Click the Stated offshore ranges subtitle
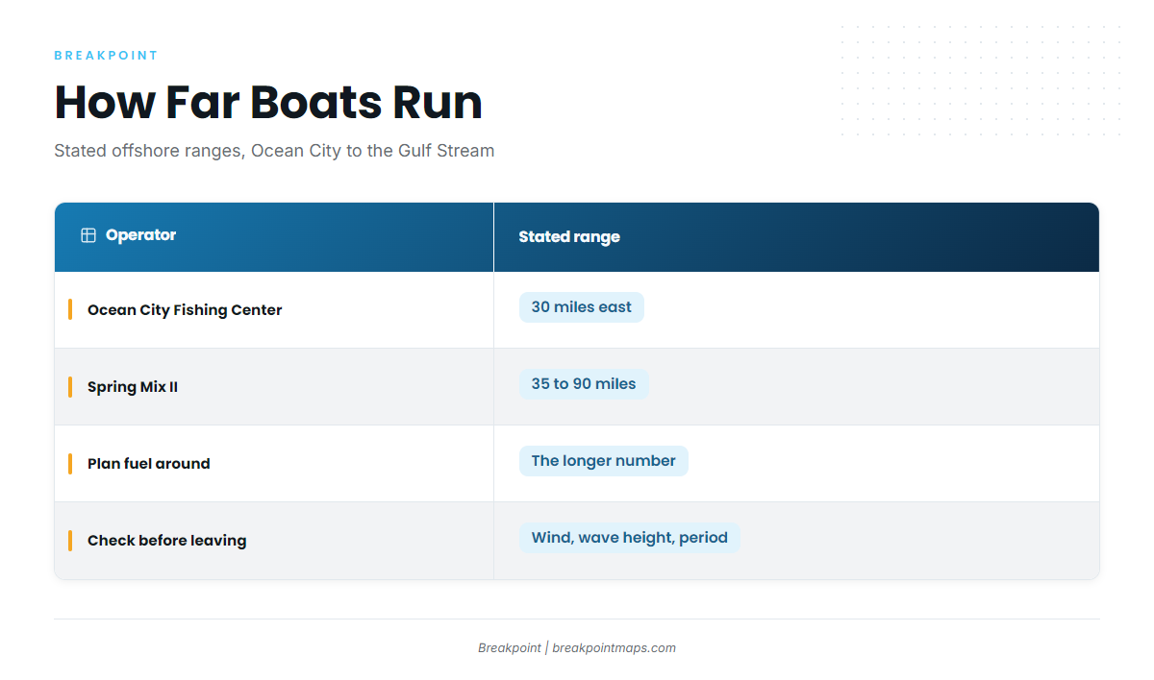This screenshot has height=680, width=1154. click(274, 151)
